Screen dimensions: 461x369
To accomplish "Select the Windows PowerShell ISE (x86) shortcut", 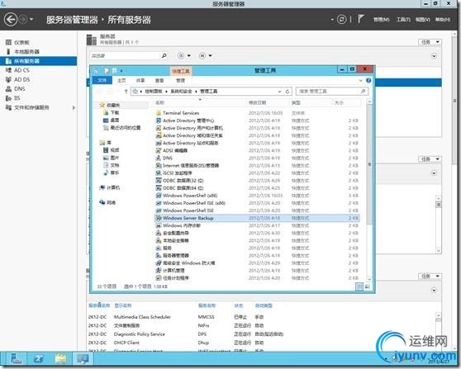I will coord(257,203).
